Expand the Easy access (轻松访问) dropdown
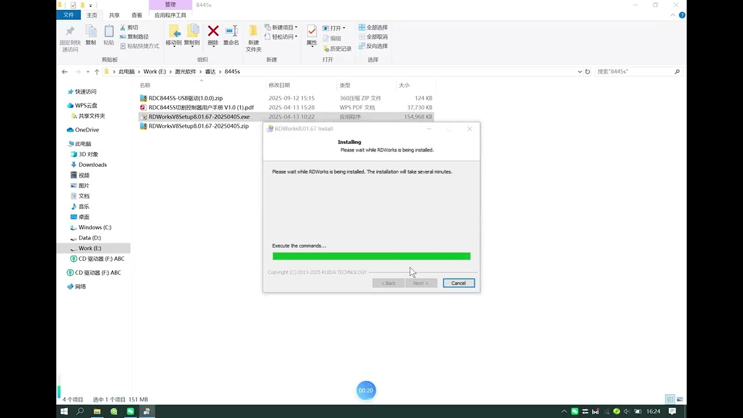743x418 pixels. (x=281, y=37)
